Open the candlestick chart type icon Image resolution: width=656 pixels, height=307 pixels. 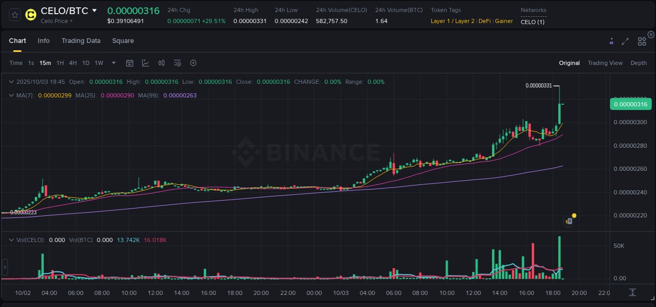162,63
